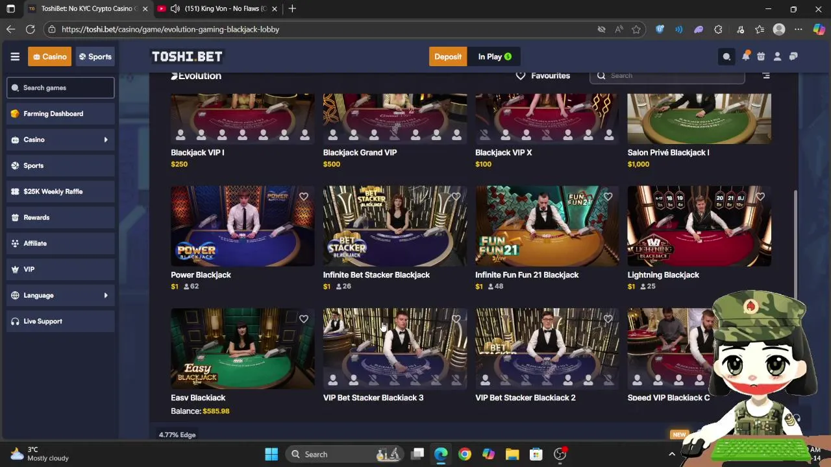This screenshot has height=467, width=831.
Task: Open Affiliate page
Action: 60,243
